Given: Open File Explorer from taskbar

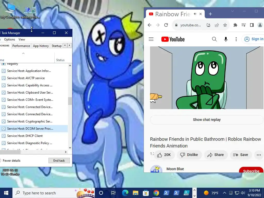Looking at the screenshot, I should tap(135, 193).
